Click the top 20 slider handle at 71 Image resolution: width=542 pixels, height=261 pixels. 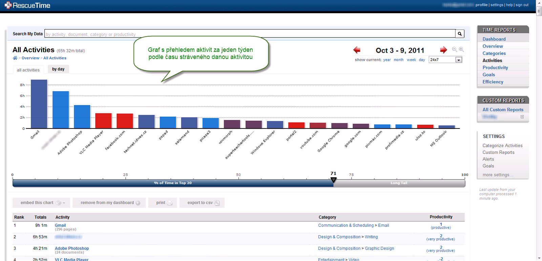333,180
